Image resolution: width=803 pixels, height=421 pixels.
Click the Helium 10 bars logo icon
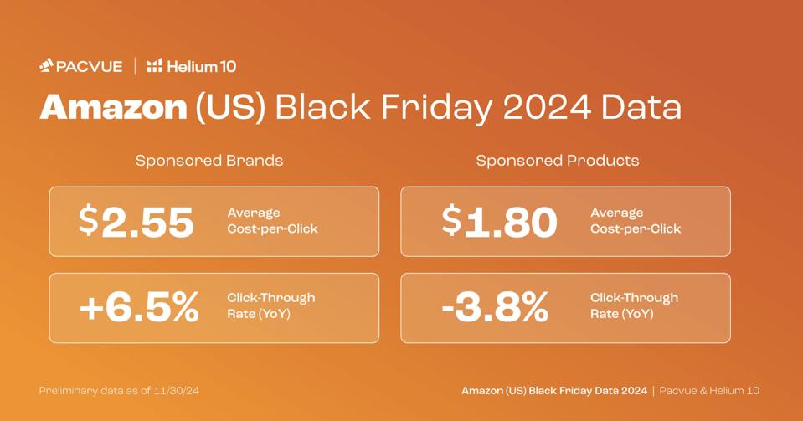click(154, 65)
